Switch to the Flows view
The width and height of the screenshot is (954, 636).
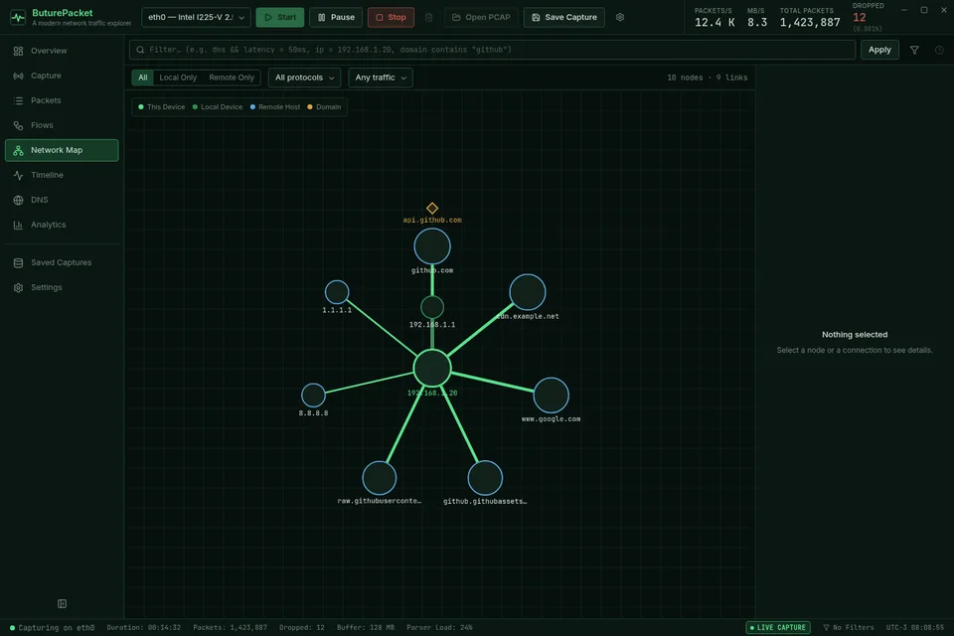click(x=62, y=125)
